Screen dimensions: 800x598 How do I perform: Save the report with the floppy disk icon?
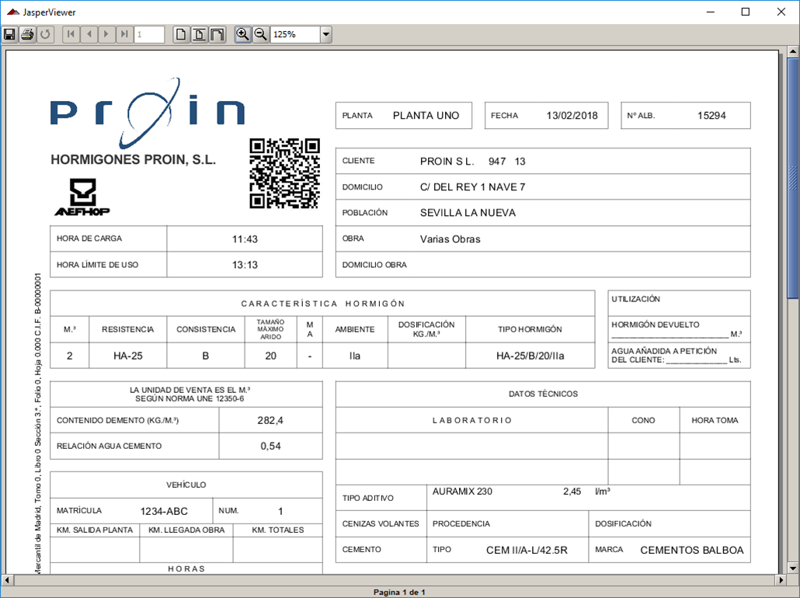point(9,34)
